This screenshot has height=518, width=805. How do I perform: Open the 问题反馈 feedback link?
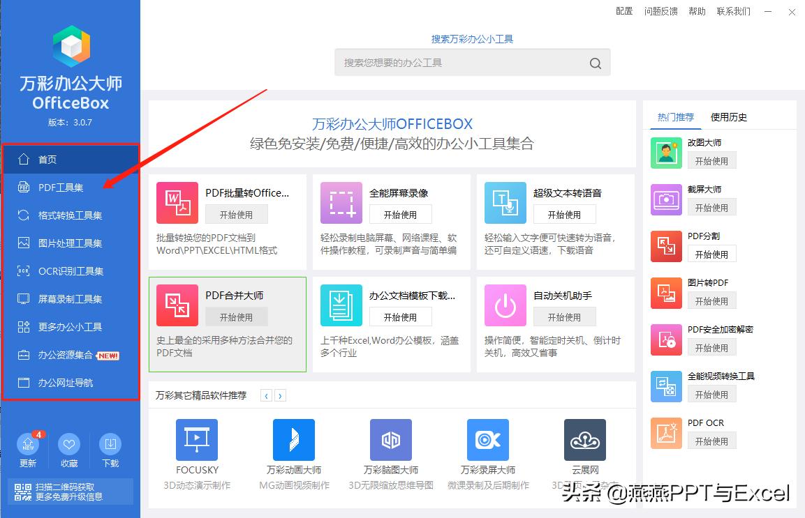pyautogui.click(x=660, y=11)
